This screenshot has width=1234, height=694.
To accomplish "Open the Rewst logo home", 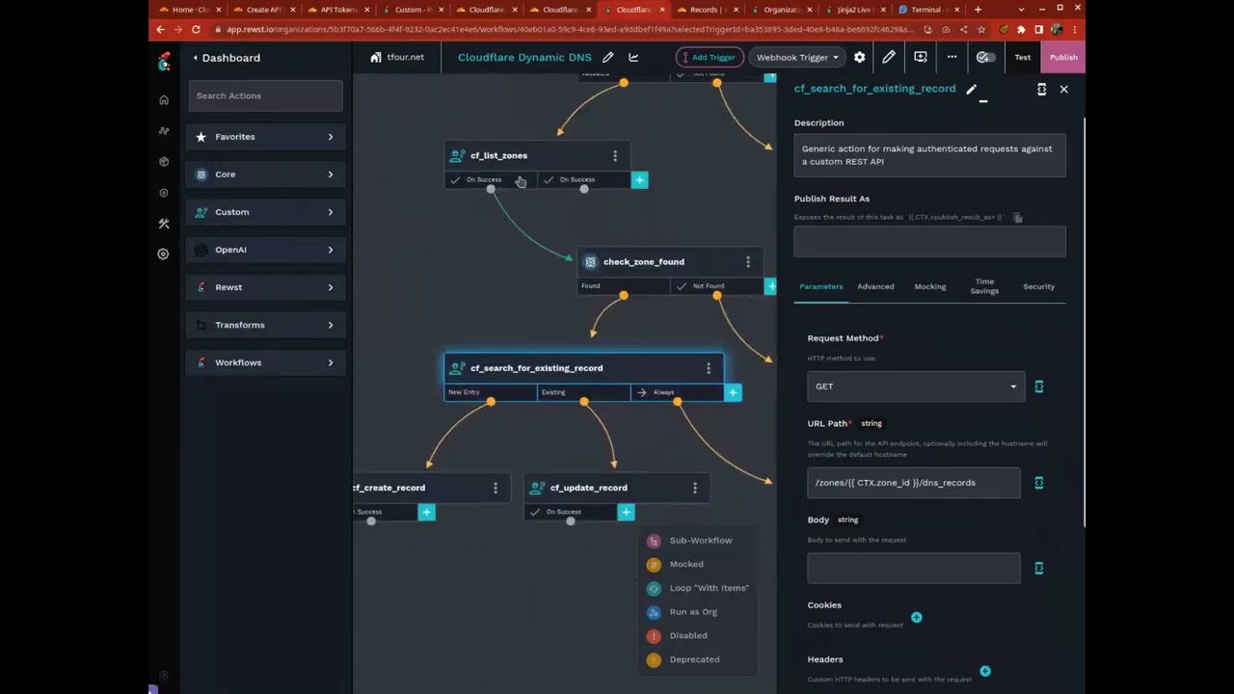I will pyautogui.click(x=164, y=62).
